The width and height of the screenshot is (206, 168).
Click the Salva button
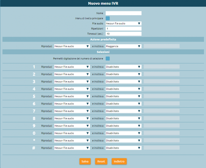pos(85,162)
